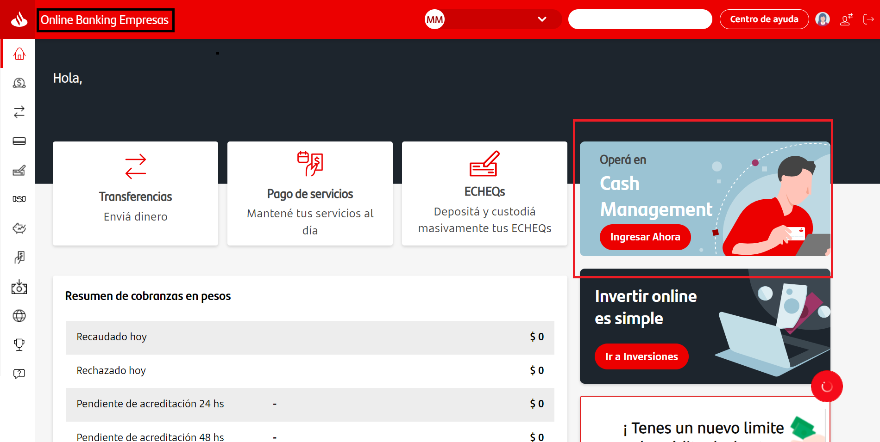The width and height of the screenshot is (880, 442).
Task: Open the accounts coin sidebar icon
Action: pyautogui.click(x=19, y=83)
